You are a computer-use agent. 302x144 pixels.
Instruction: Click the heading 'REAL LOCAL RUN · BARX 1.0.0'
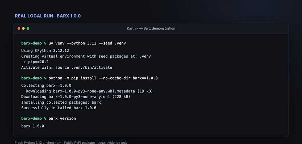click(x=48, y=16)
